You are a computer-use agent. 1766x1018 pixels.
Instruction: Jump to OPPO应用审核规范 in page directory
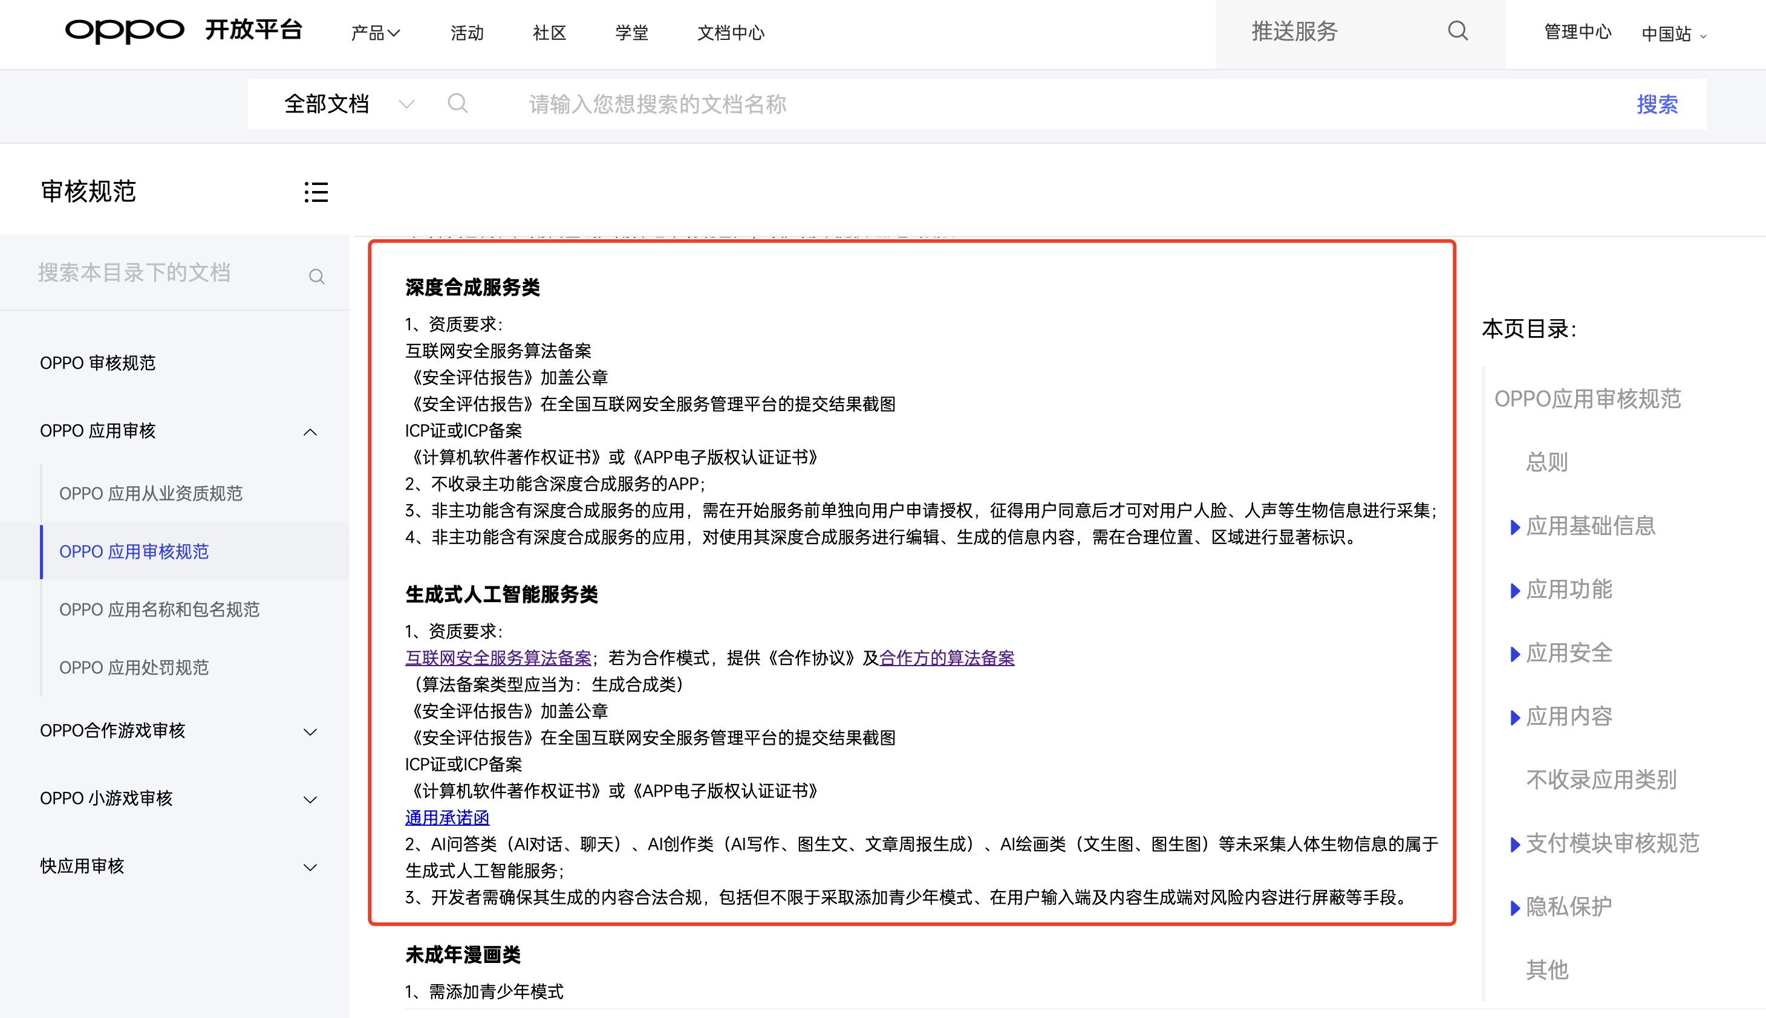[1587, 398]
